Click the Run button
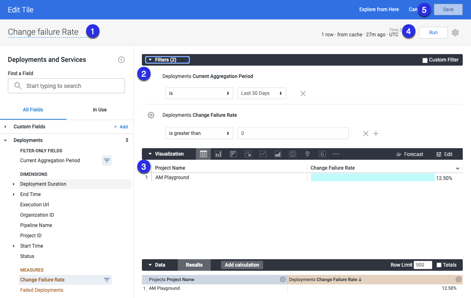471x298 pixels. pyautogui.click(x=433, y=33)
